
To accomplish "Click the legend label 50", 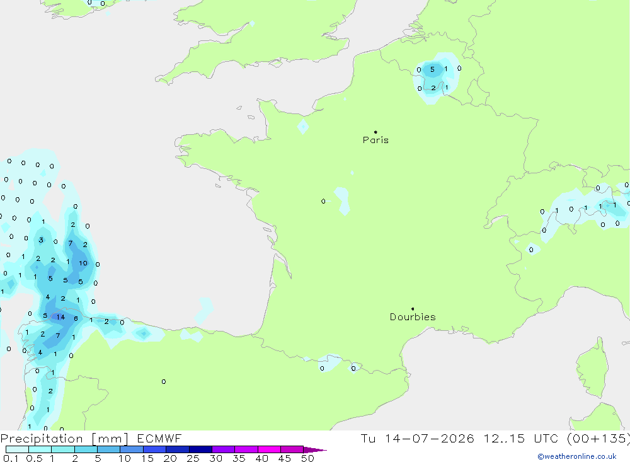I will click(307, 458).
